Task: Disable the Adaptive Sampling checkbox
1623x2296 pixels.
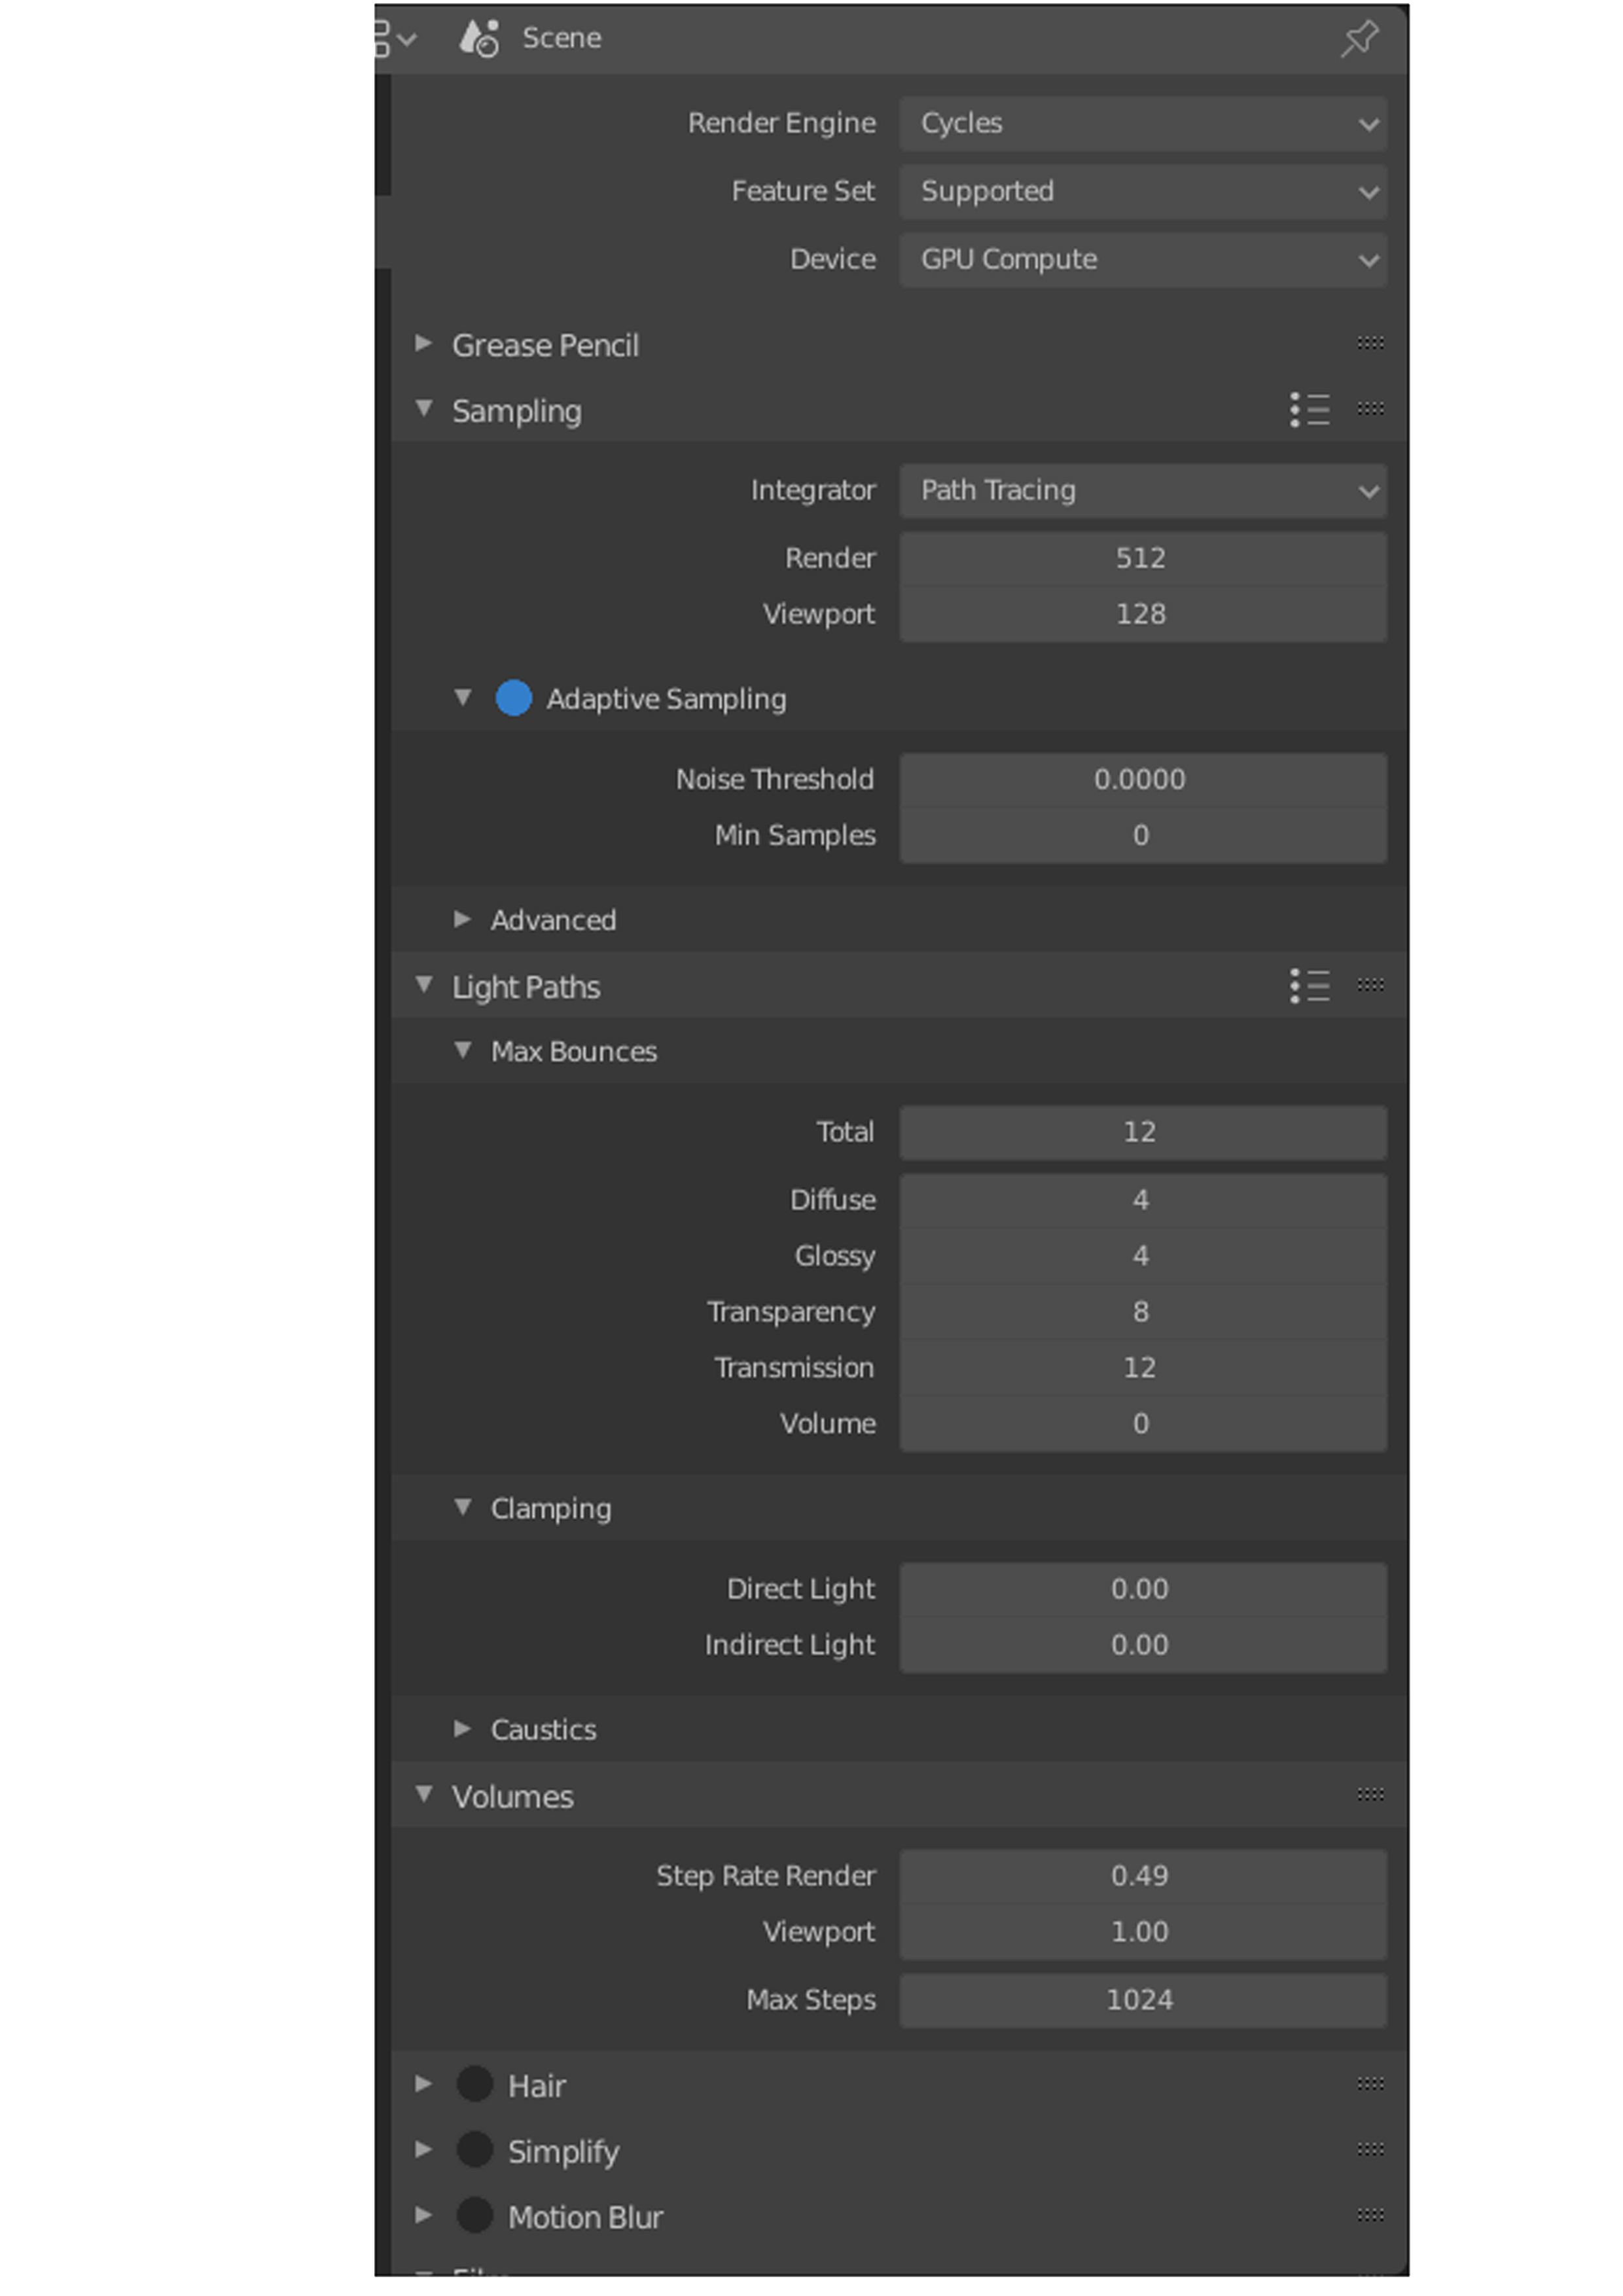Action: tap(513, 698)
